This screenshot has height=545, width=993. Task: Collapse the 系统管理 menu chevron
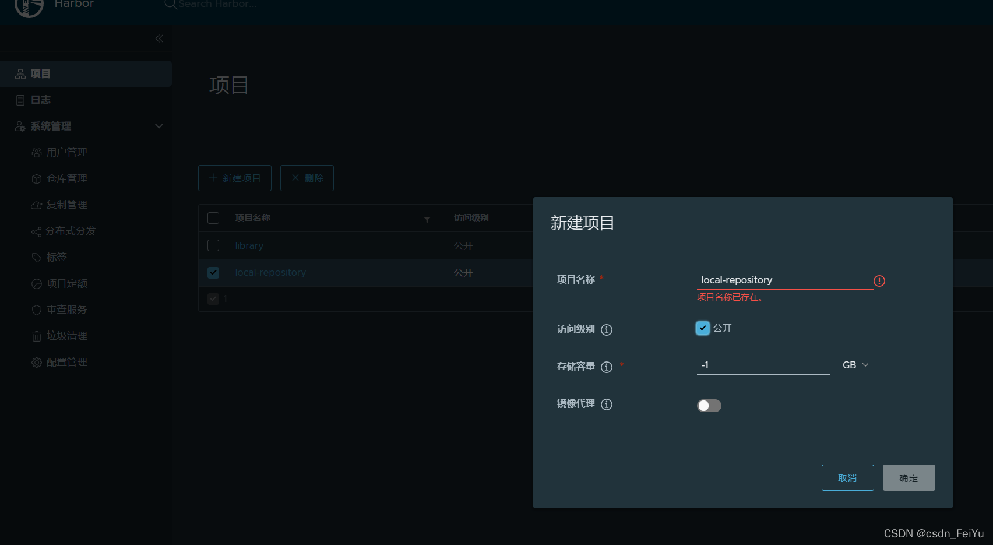pos(159,126)
